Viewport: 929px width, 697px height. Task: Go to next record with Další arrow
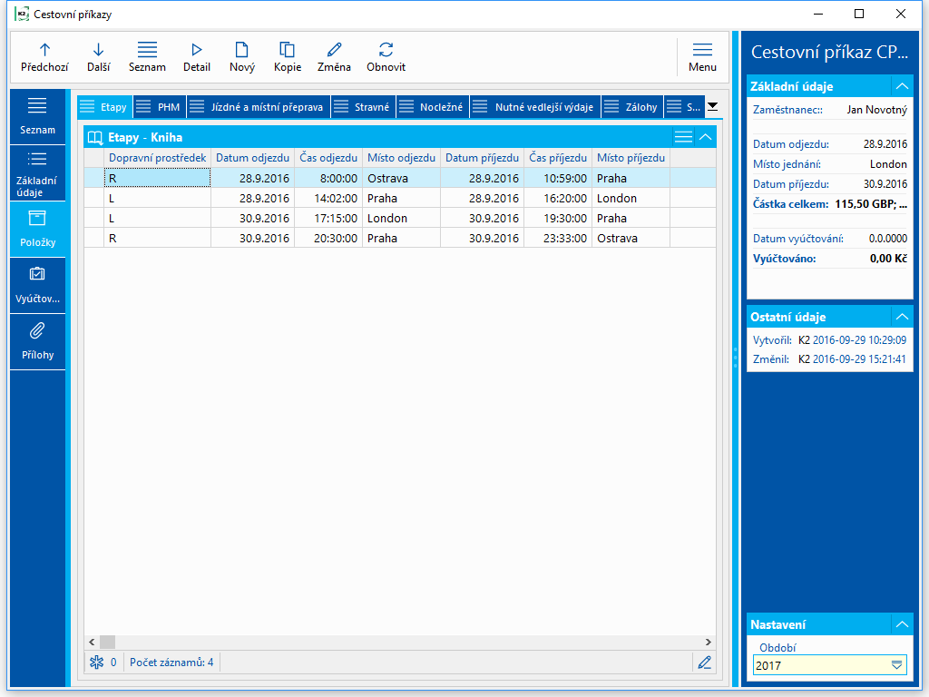pos(98,57)
